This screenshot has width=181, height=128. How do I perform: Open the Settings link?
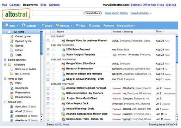coord(136,5)
